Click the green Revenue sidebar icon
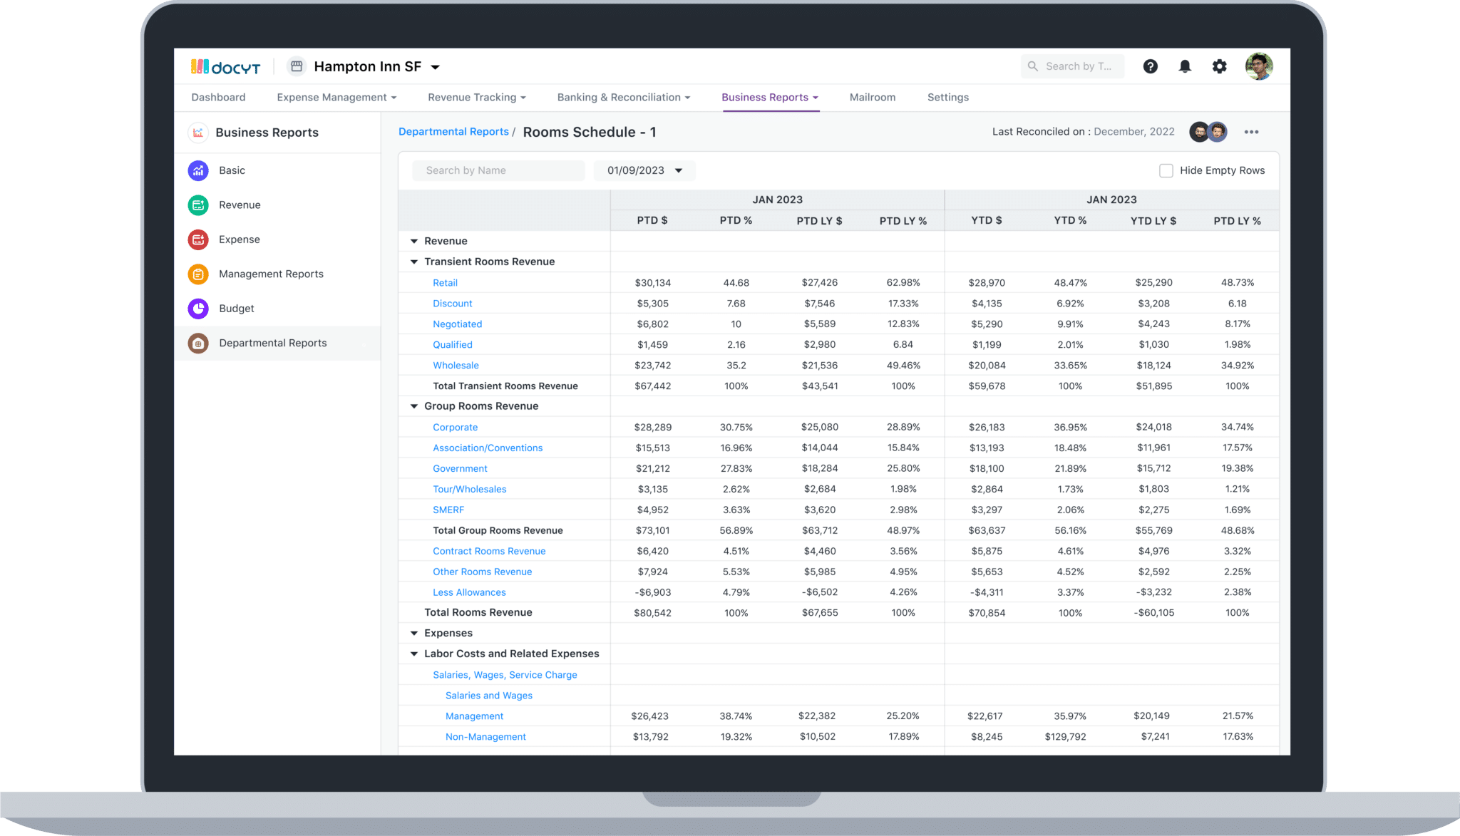The width and height of the screenshot is (1460, 836). point(198,205)
